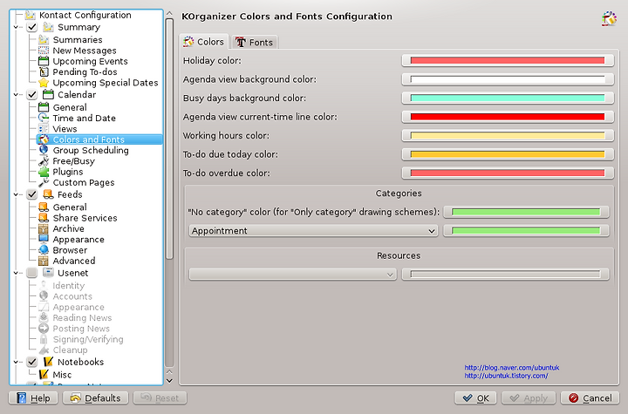This screenshot has height=414, width=628.
Task: Click the Colors and Fonts palette icon
Action: tap(44, 139)
